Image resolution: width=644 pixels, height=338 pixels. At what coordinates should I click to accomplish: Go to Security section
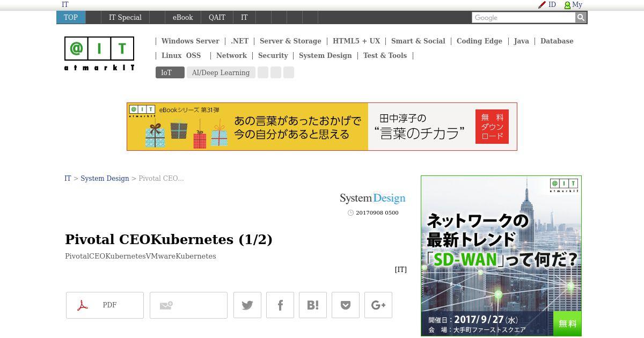pyautogui.click(x=273, y=55)
